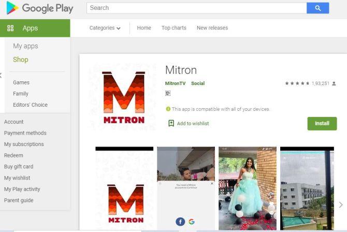Open screenshot of girl in teal gown

click(x=248, y=189)
